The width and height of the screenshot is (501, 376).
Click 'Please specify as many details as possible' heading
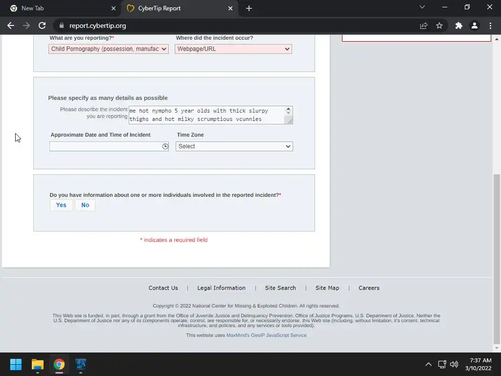[108, 98]
